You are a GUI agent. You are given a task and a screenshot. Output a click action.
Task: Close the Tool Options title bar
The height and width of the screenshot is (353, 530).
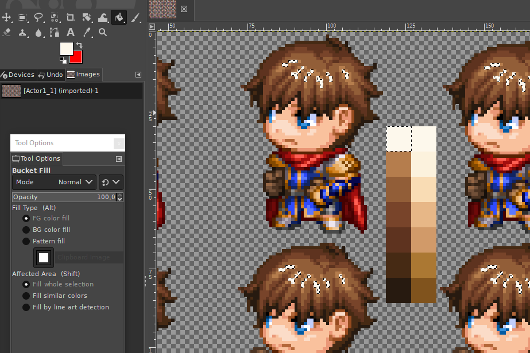pos(119,143)
